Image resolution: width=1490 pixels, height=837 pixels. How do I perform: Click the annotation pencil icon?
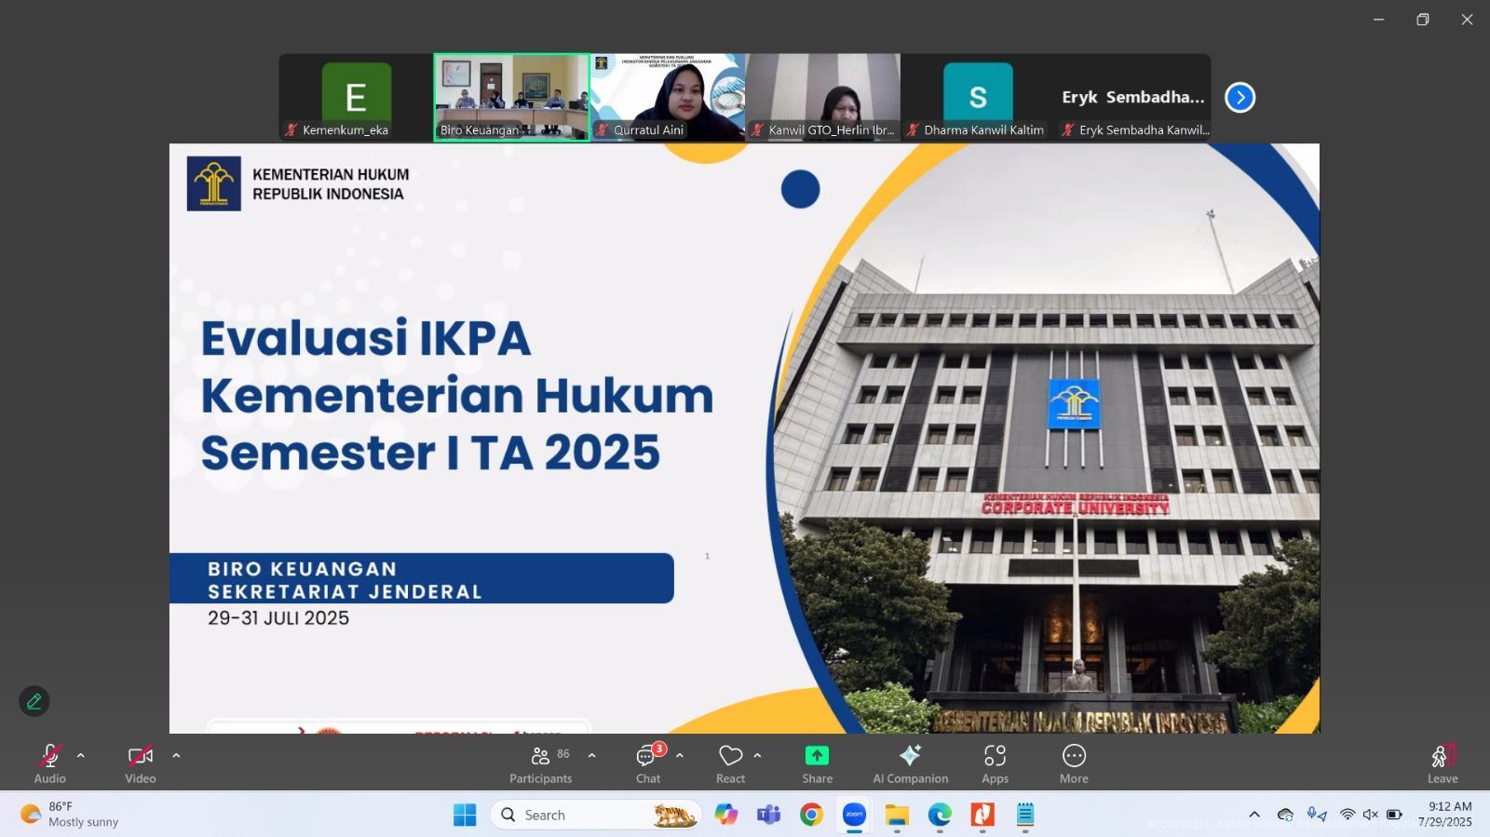click(x=34, y=701)
